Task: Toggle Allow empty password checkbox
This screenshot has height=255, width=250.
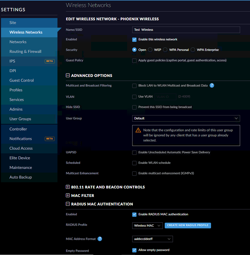Action: (134, 250)
